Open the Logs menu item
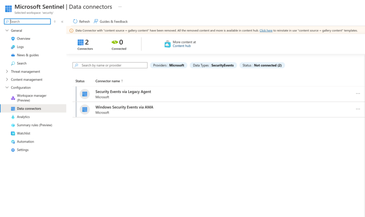Screen dimensions: 365x217 (20, 47)
